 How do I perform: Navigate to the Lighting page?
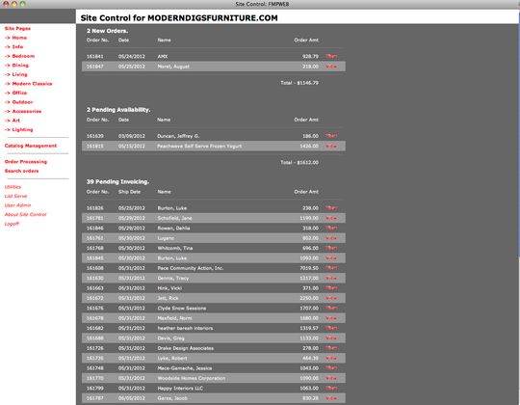[x=19, y=130]
